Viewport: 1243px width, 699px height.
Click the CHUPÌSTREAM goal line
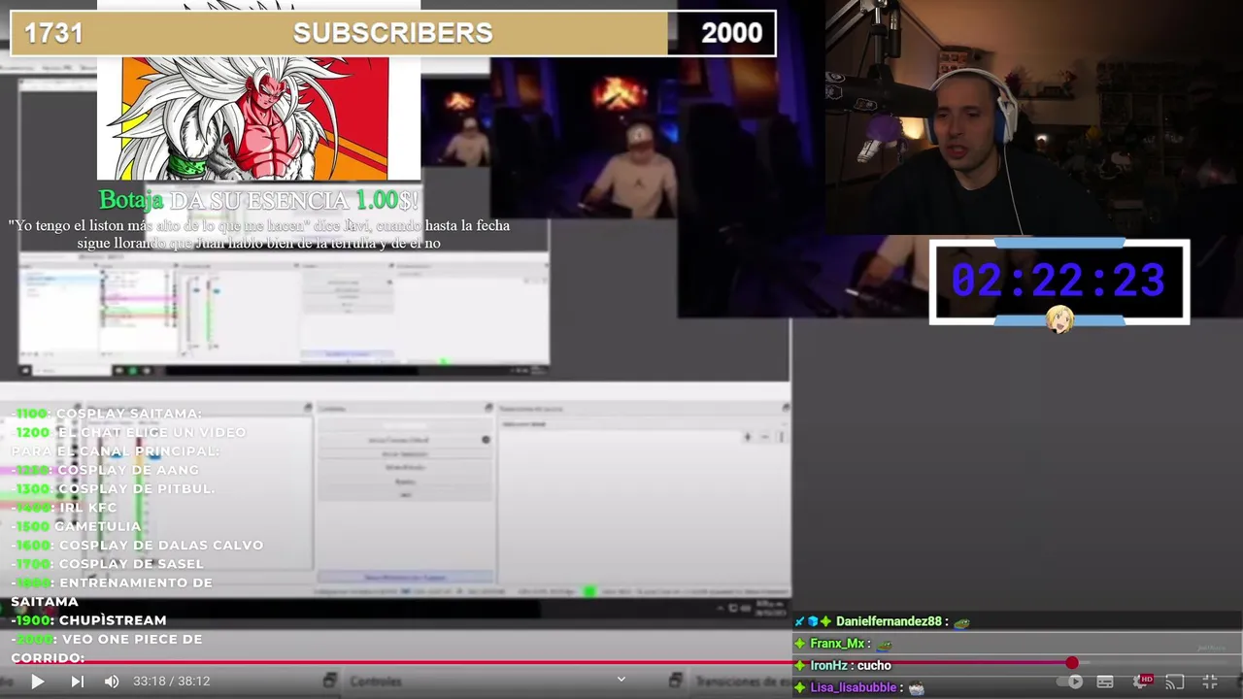click(89, 620)
